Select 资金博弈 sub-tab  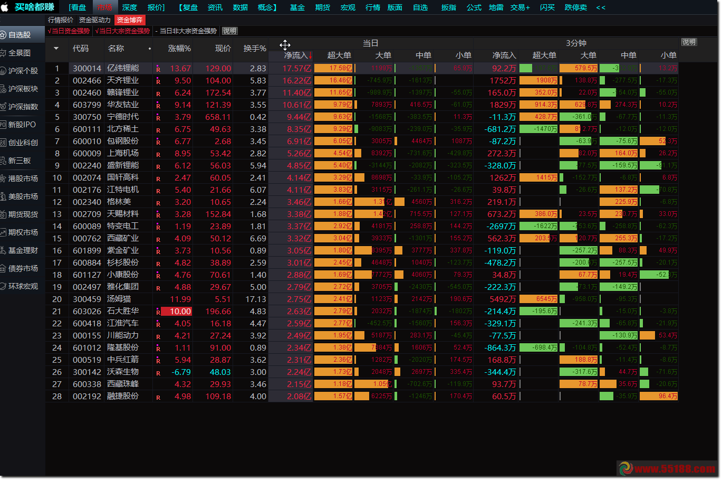tap(130, 20)
